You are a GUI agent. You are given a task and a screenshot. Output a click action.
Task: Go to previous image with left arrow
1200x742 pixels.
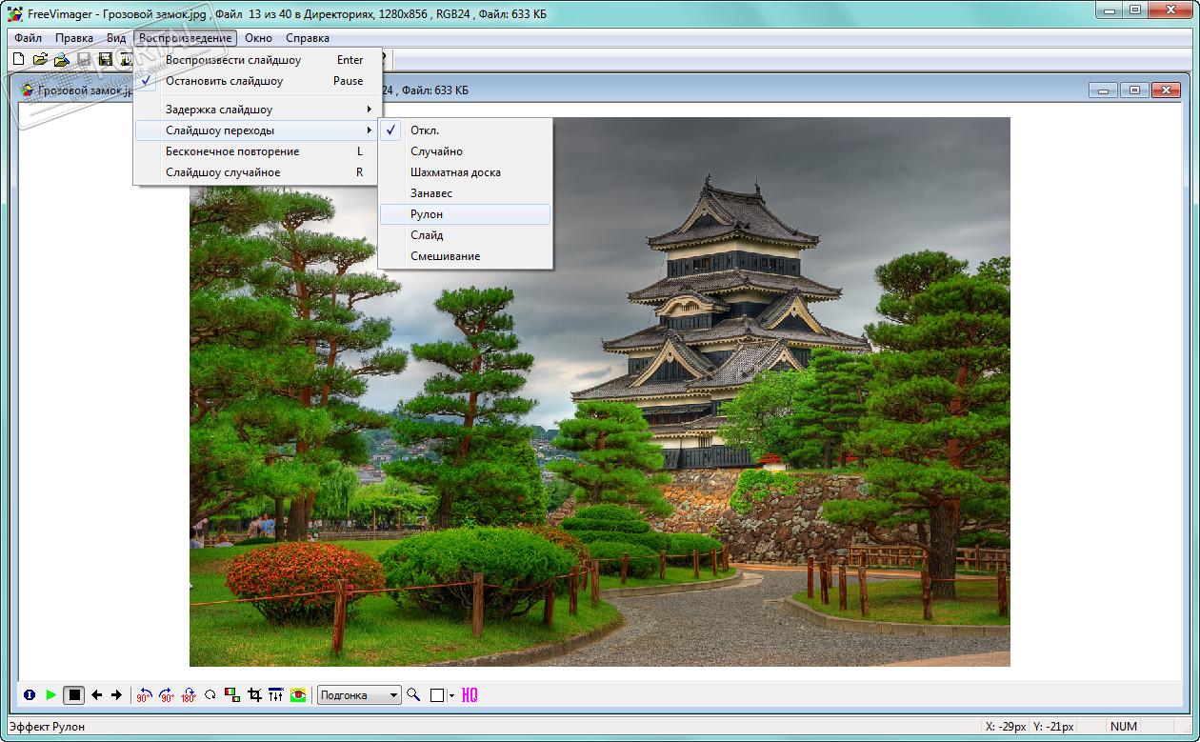(x=96, y=695)
